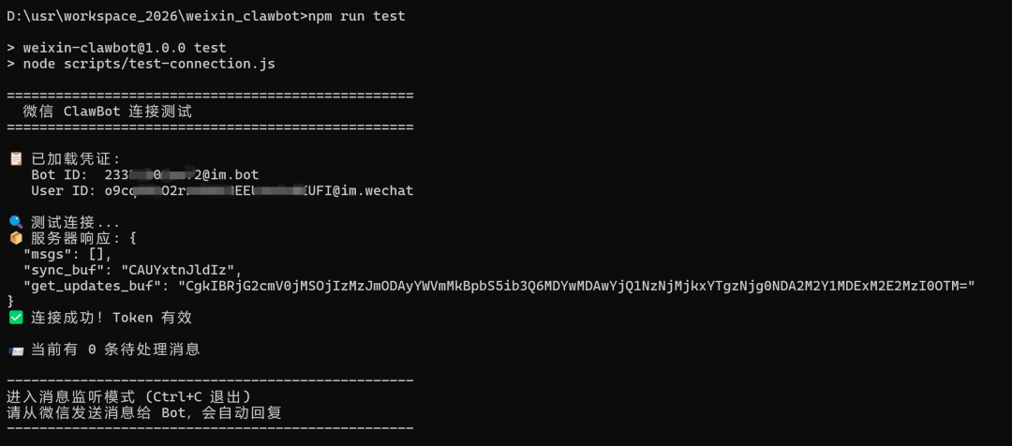Click the "Token 有效" text
1012x446 pixels.
pos(152,318)
